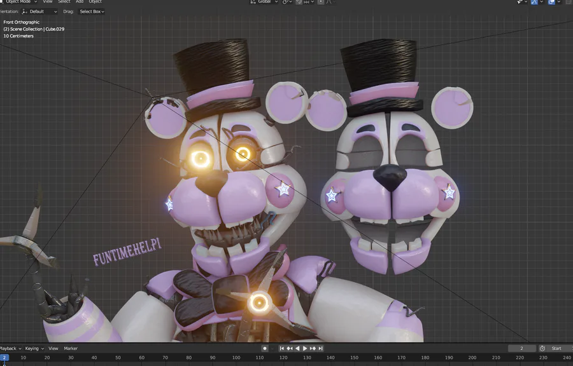Toggle the X-ray icon
Viewport: 573px width, 366px height.
click(x=569, y=2)
